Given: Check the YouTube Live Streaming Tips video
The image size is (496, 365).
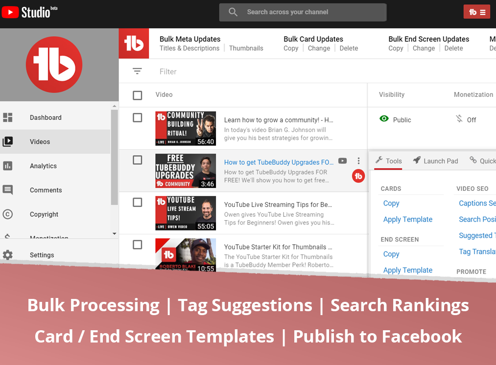Looking at the screenshot, I should 137,203.
